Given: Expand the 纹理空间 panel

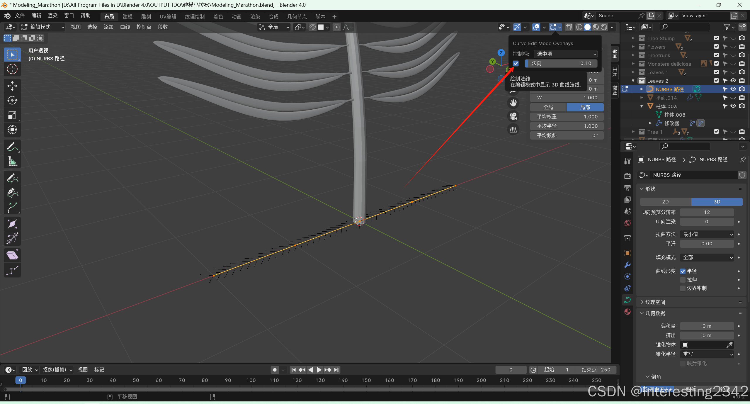Looking at the screenshot, I should 655,302.
